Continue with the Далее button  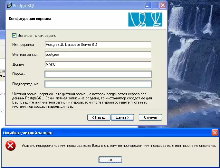click(122, 117)
